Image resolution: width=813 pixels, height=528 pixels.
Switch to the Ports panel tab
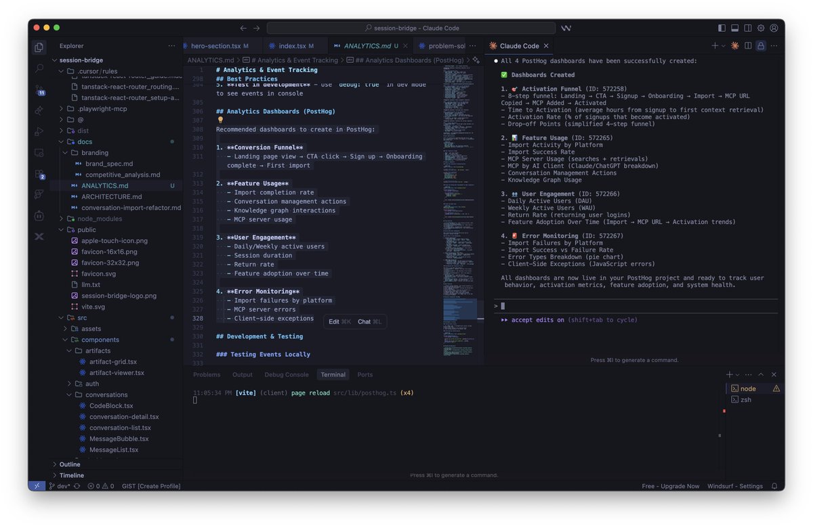[365, 374]
